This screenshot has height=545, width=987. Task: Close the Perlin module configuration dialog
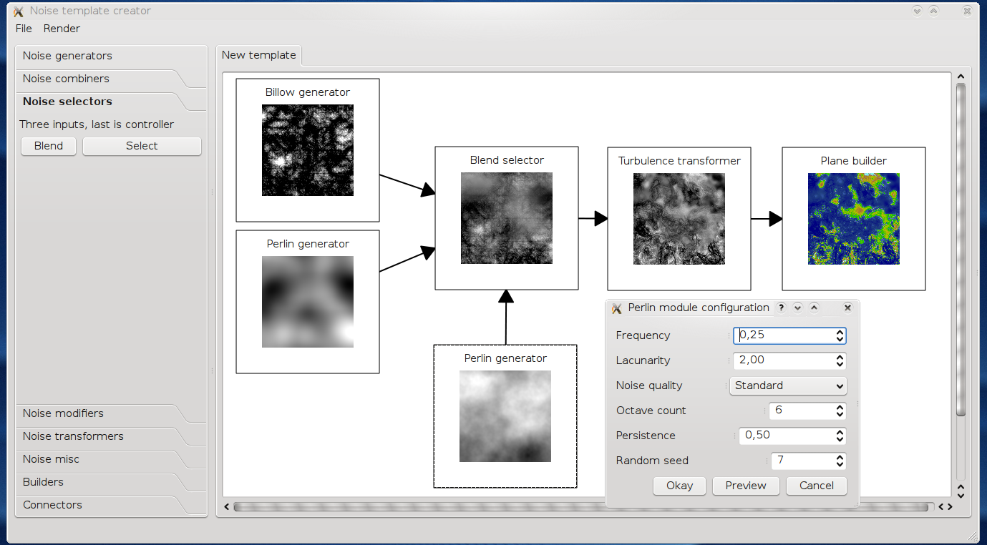pyautogui.click(x=847, y=308)
